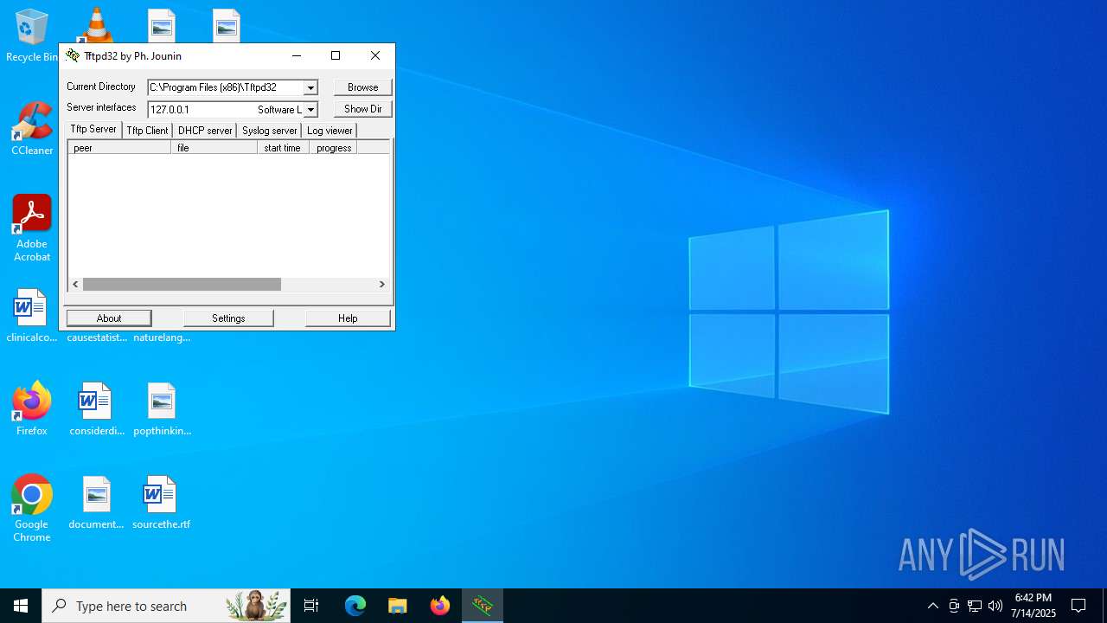Switch to the Syslog server tab
Screen dimensions: 1107x623
(269, 131)
